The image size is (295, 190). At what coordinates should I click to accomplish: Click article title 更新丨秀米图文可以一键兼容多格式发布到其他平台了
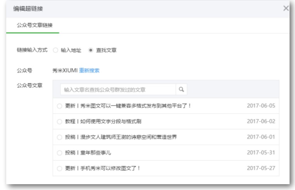point(128,106)
